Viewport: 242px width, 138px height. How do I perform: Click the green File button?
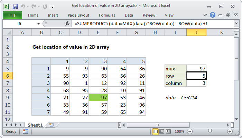(x=12, y=15)
